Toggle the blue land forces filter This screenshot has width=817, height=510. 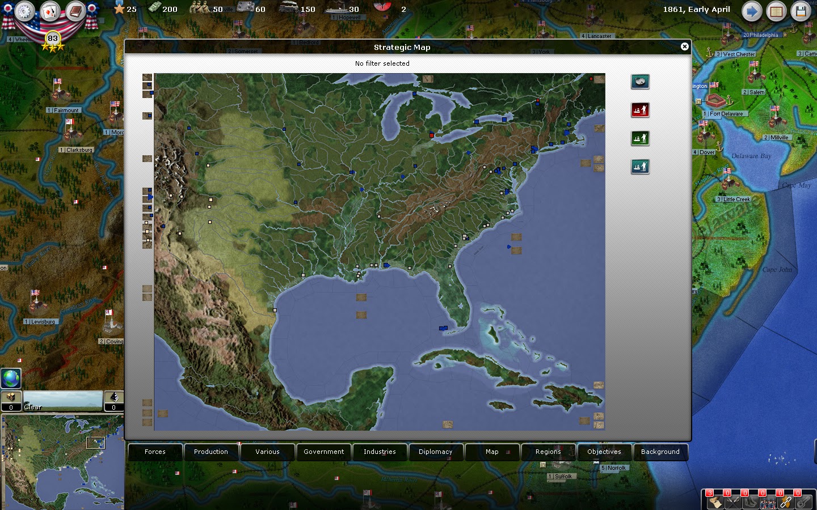coord(640,166)
